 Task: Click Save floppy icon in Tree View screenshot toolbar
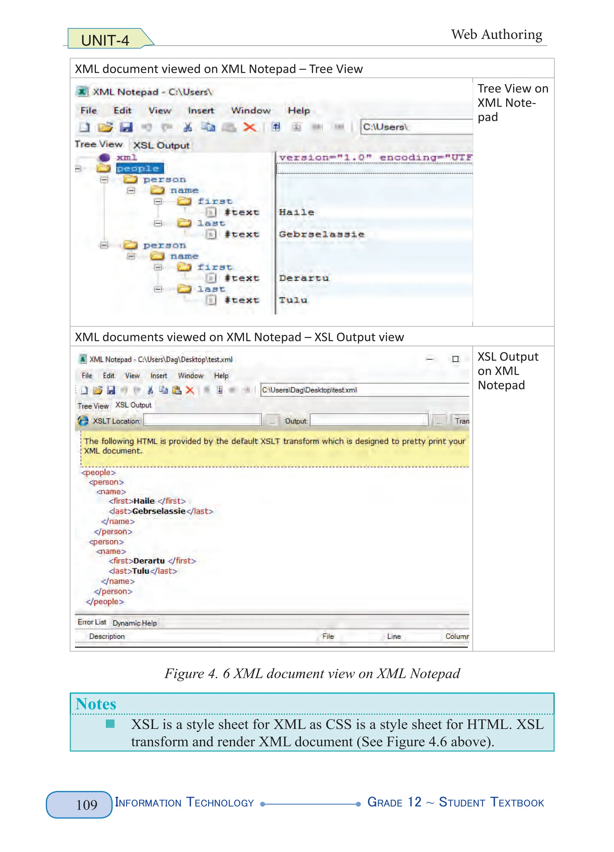[x=126, y=127]
